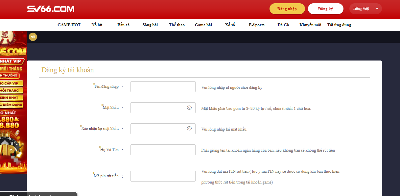This screenshot has height=196, width=400.
Task: Go to Sòng bài section
Action: [150, 25]
